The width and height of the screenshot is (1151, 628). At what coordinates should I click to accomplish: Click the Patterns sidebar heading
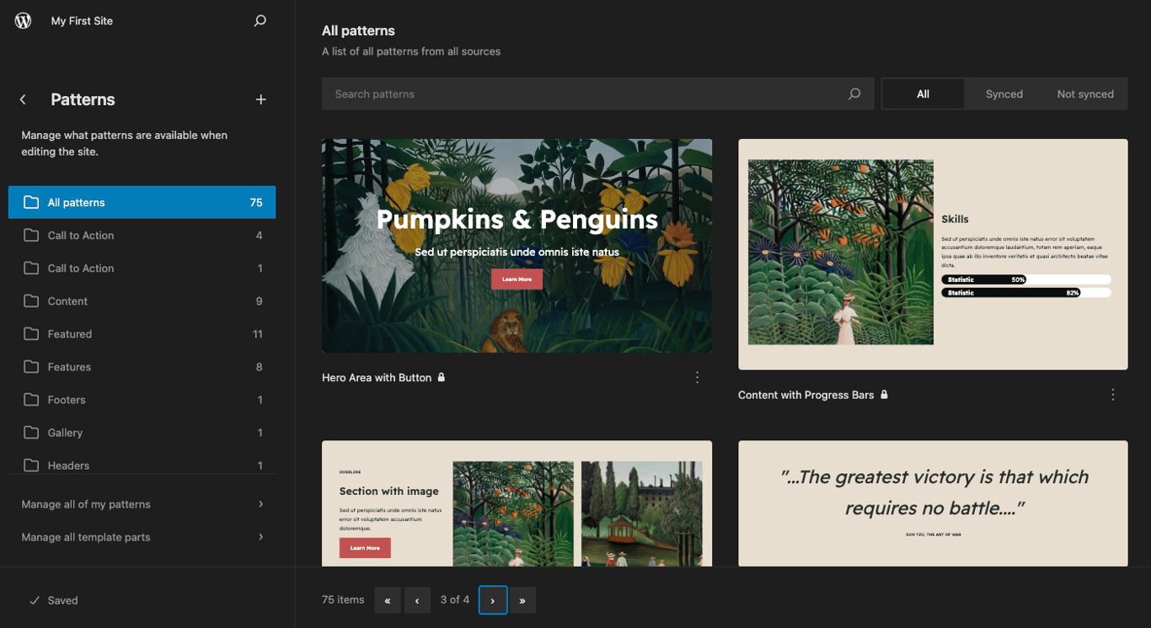[83, 99]
